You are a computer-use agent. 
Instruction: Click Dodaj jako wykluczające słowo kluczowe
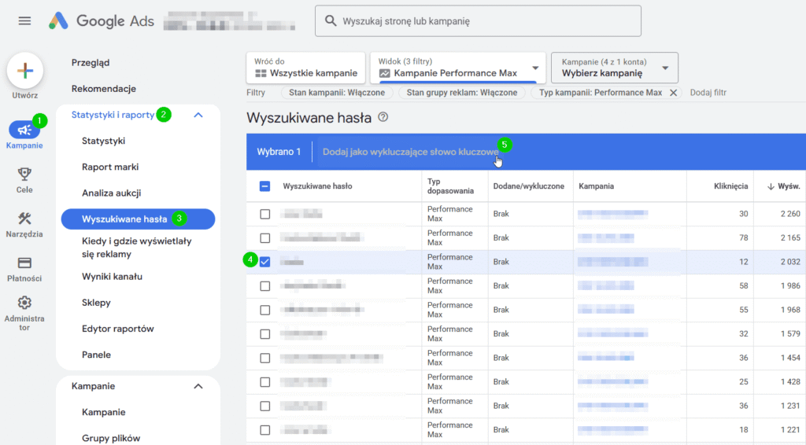(410, 152)
